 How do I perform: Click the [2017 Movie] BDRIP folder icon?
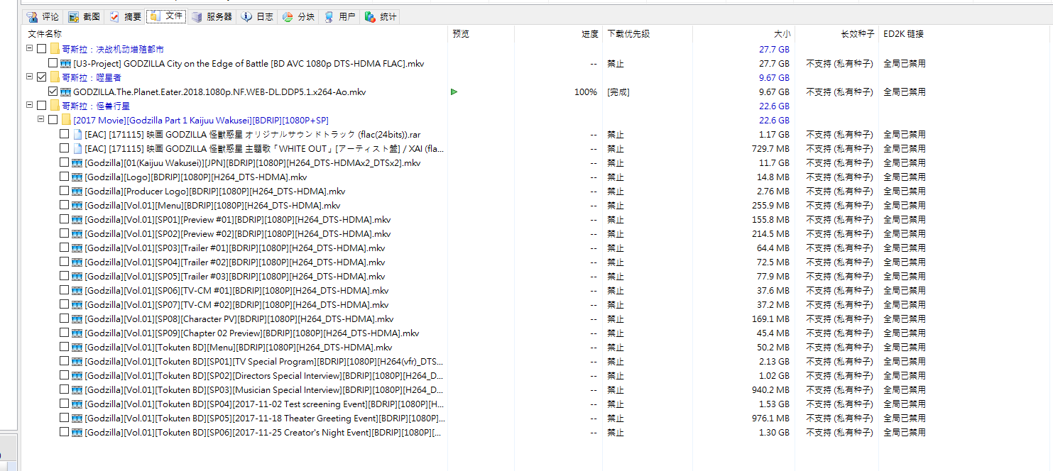click(66, 121)
